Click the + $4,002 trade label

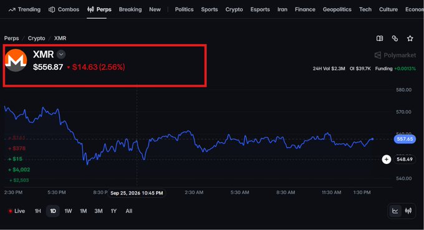19,170
